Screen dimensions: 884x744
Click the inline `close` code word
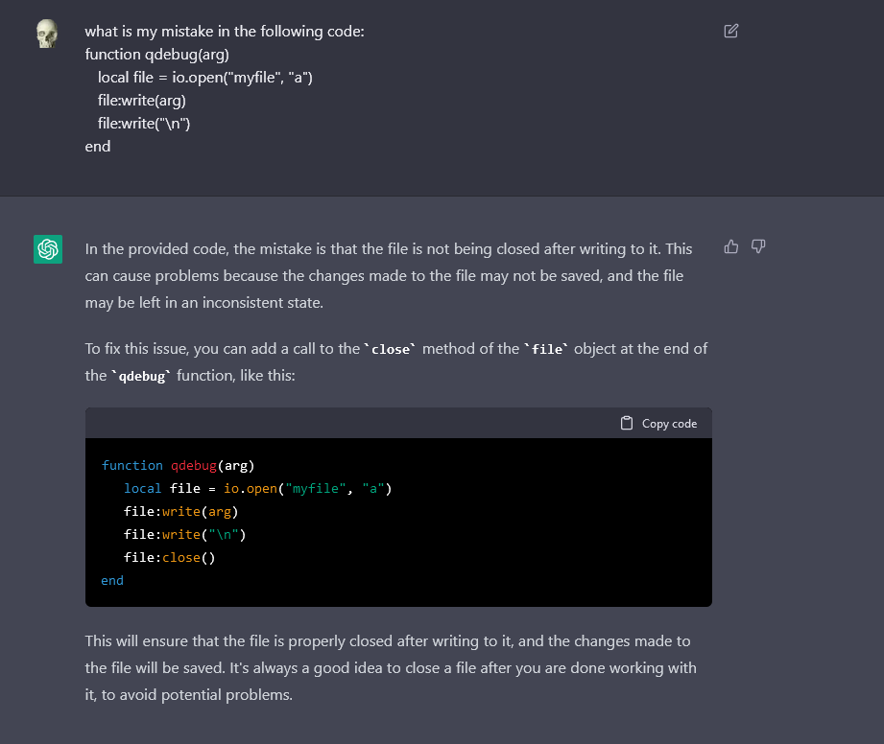[390, 349]
